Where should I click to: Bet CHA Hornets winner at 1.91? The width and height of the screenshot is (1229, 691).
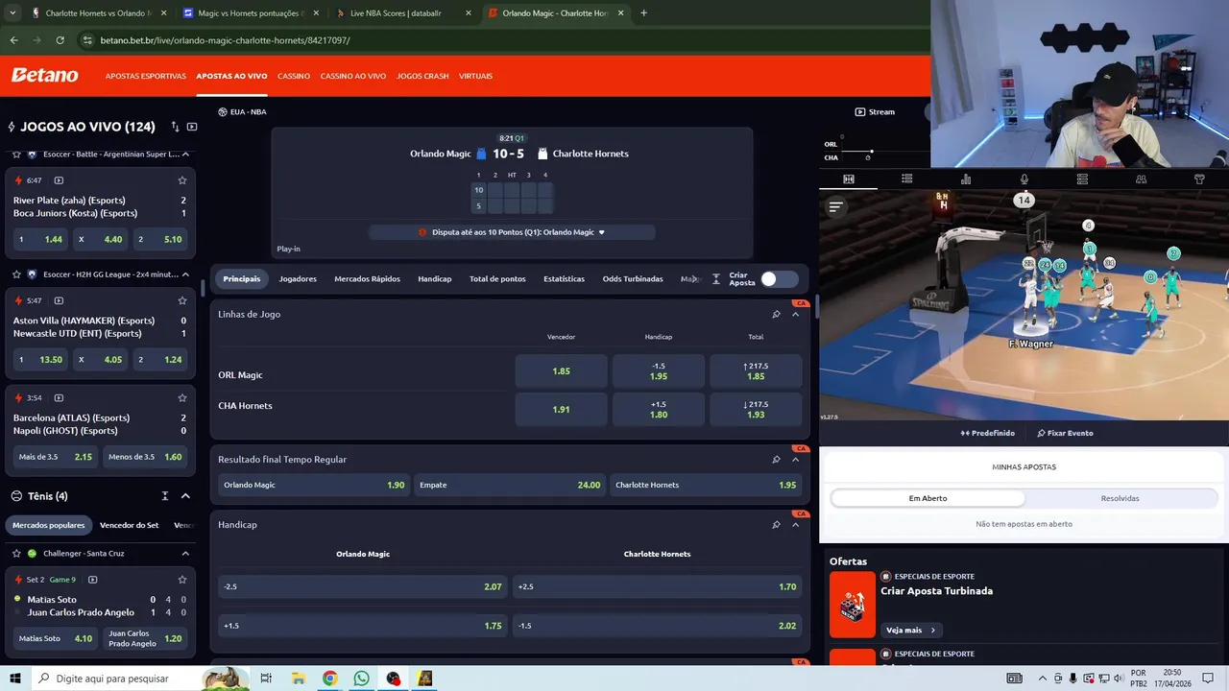pyautogui.click(x=561, y=410)
